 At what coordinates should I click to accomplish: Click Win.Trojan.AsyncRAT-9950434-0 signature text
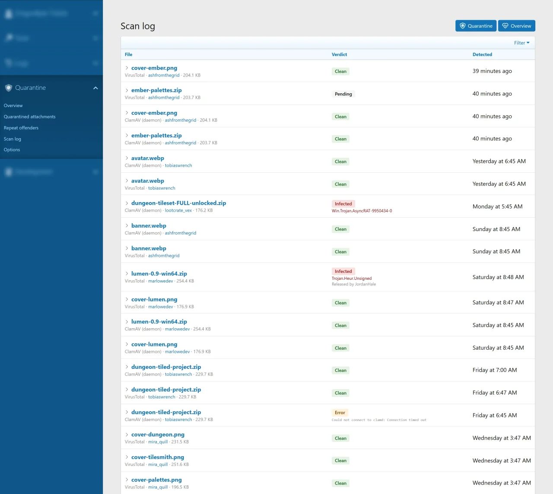[x=362, y=211]
